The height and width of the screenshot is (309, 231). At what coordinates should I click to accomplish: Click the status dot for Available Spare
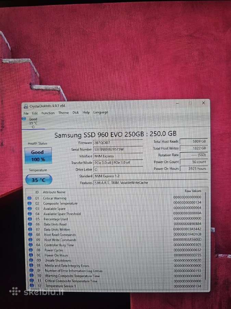tap(30, 208)
